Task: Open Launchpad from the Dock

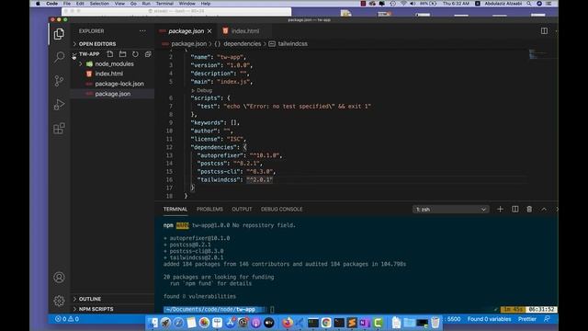Action: tap(165, 323)
